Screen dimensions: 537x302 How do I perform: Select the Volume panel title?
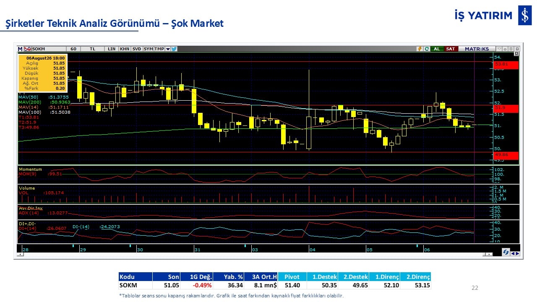click(x=27, y=188)
